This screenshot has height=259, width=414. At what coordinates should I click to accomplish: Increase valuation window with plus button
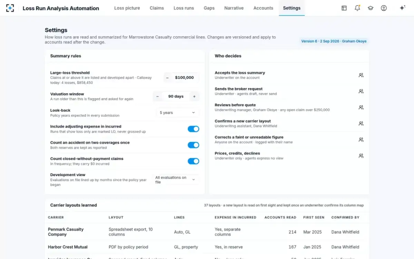(x=194, y=97)
